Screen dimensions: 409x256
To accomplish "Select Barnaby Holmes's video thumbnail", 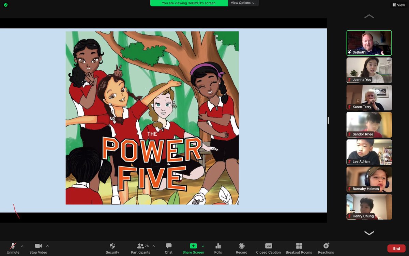I will [369, 179].
